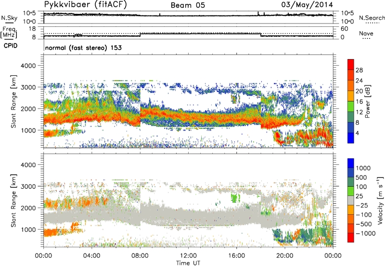Click the 20:00 time axis tick label

(285, 256)
